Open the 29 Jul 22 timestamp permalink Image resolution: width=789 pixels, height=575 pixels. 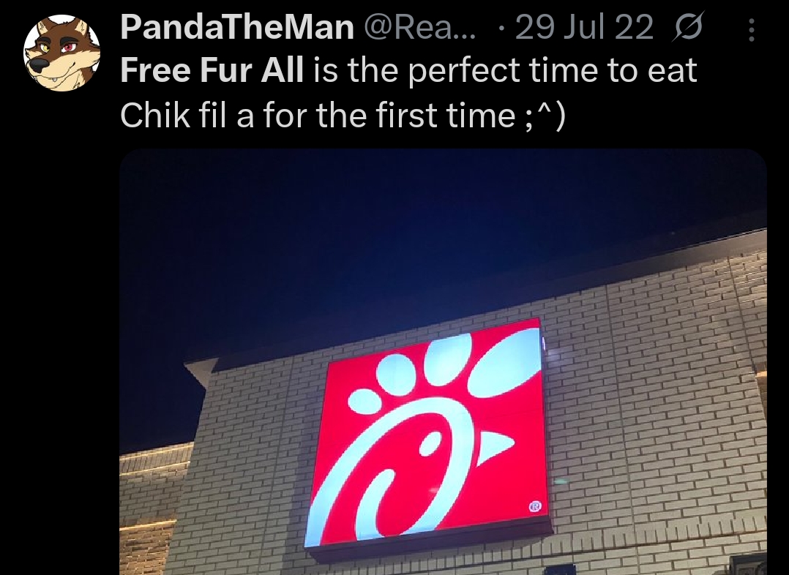coord(584,27)
